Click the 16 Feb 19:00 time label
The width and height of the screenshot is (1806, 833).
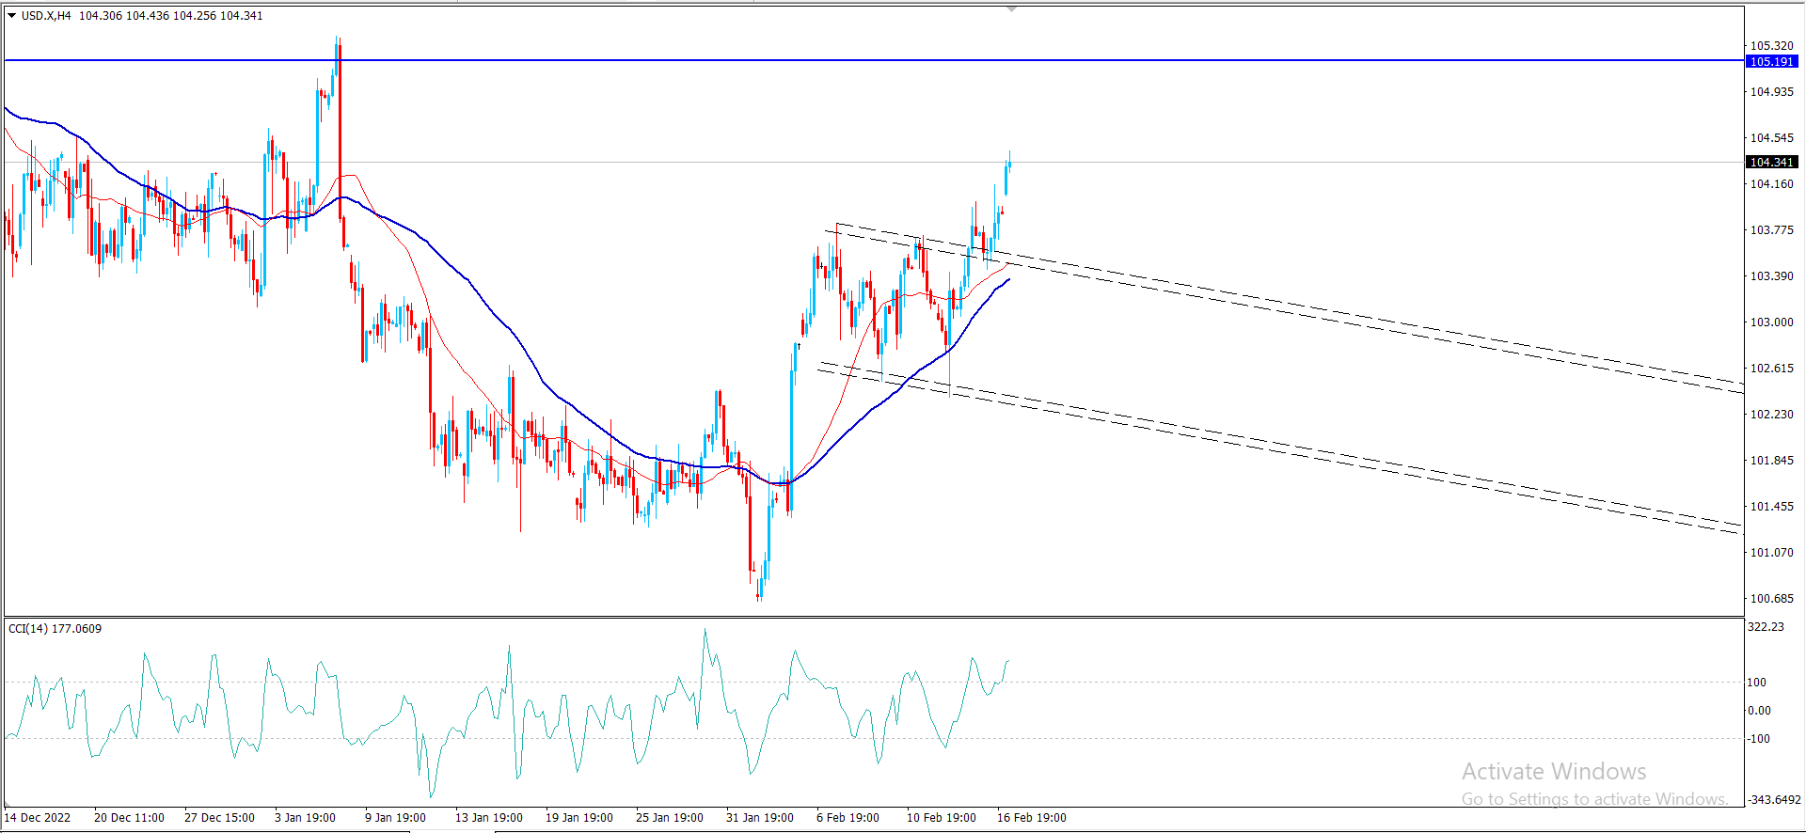click(x=1031, y=818)
